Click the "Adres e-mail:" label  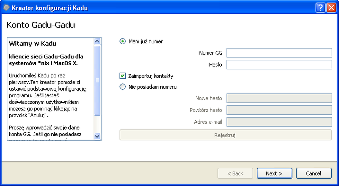click(x=209, y=122)
